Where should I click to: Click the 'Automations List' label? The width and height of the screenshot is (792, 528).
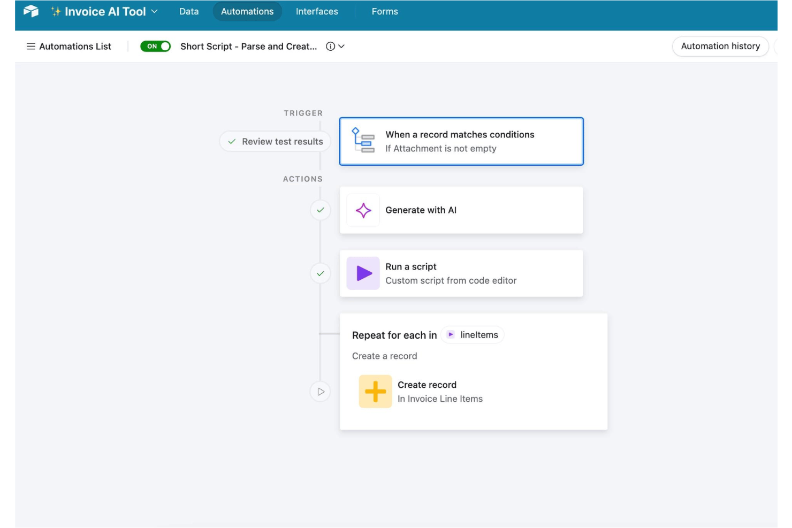(x=75, y=47)
